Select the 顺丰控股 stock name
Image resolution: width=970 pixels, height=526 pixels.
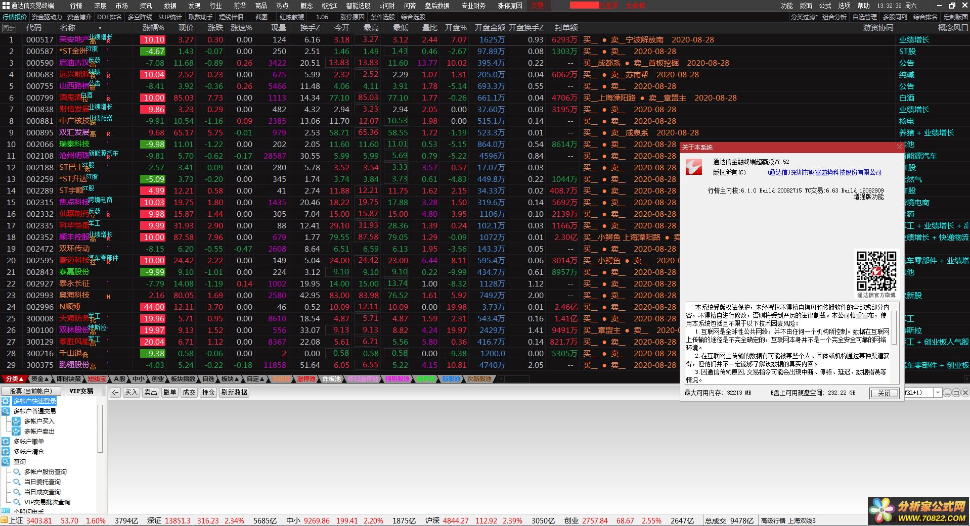[74, 237]
